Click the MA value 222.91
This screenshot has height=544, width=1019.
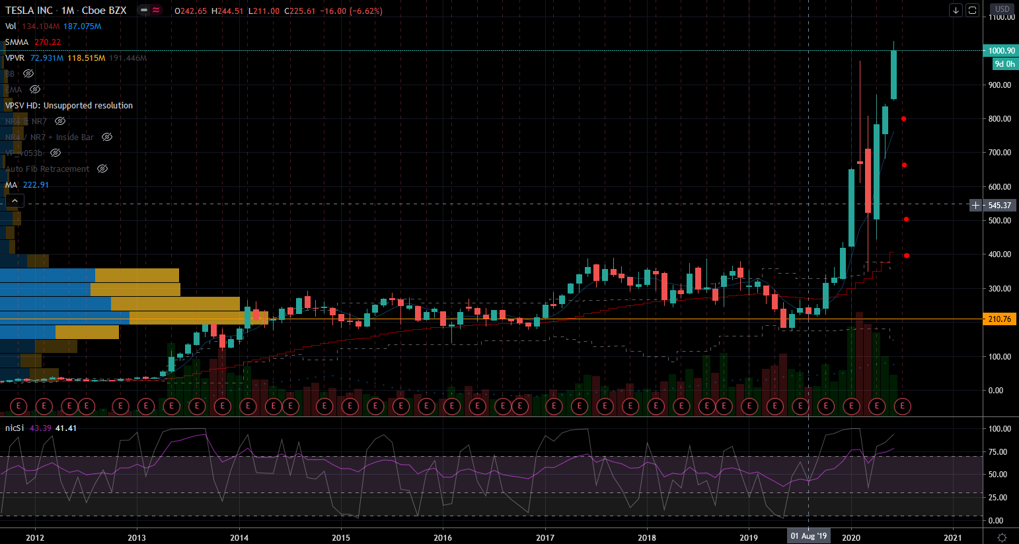36,184
